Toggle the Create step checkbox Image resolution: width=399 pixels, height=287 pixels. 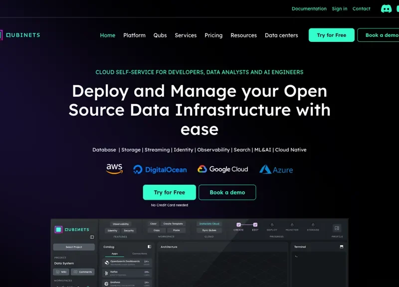pos(238,225)
